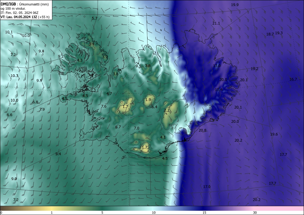Click the map value 21.1
304x215 pixels.
(216, 23)
